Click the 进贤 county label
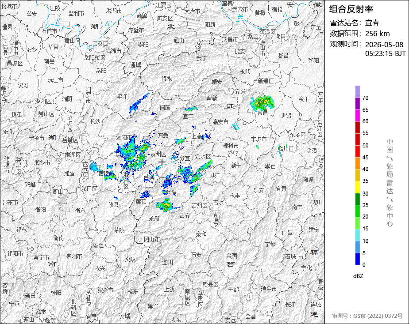The width and height of the screenshot is (409, 324). coord(286,116)
